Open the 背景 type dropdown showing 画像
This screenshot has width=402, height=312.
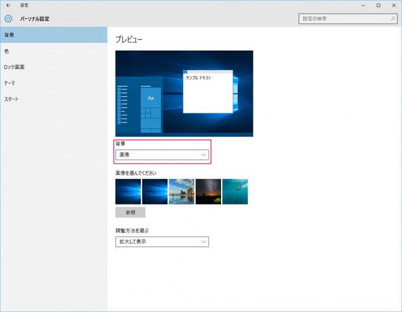pos(162,155)
